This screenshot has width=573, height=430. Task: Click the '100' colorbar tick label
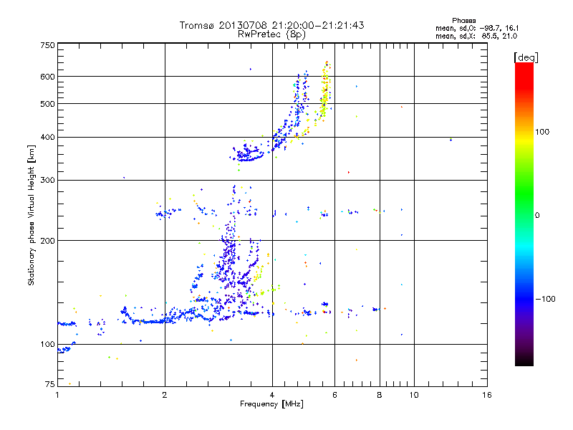click(542, 132)
